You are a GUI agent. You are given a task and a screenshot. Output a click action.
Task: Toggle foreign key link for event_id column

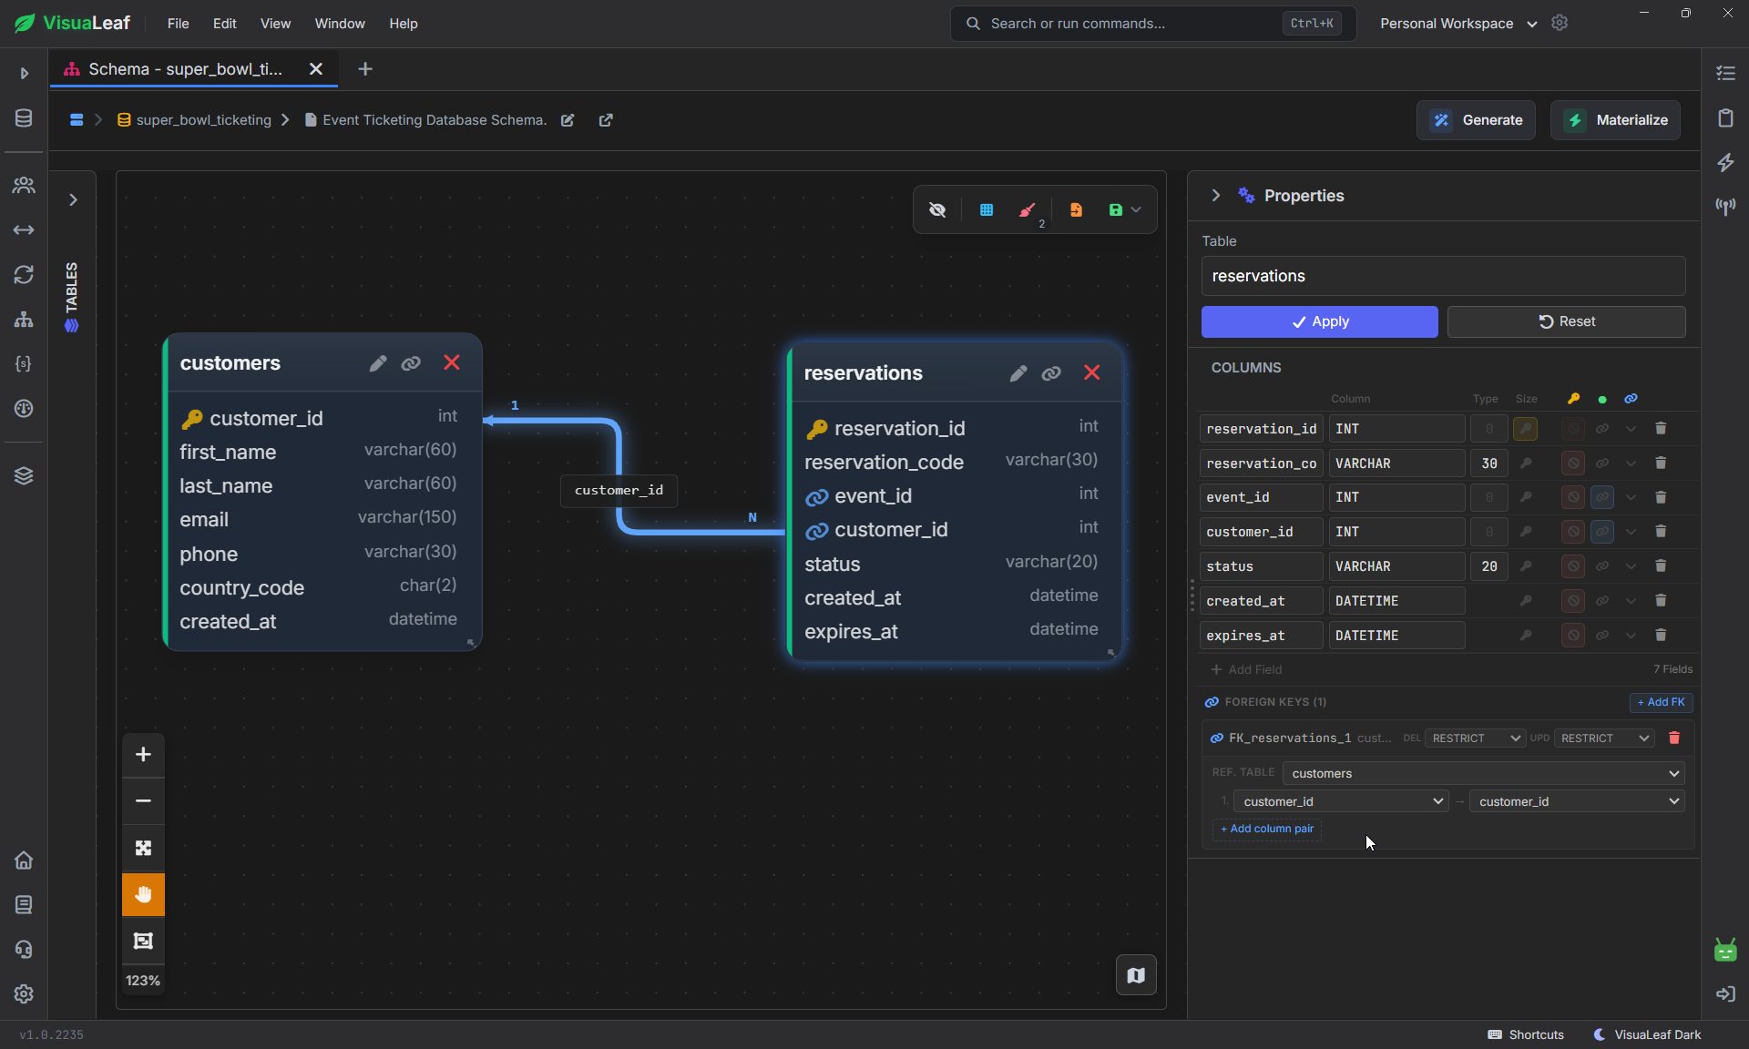point(1602,497)
